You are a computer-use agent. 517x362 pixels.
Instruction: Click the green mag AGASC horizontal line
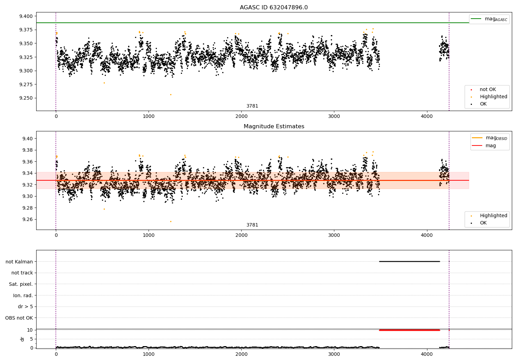pyautogui.click(x=252, y=23)
